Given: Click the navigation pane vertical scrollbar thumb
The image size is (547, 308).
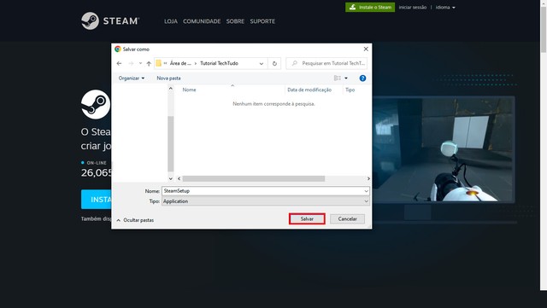Looking at the screenshot, I should click(x=171, y=143).
